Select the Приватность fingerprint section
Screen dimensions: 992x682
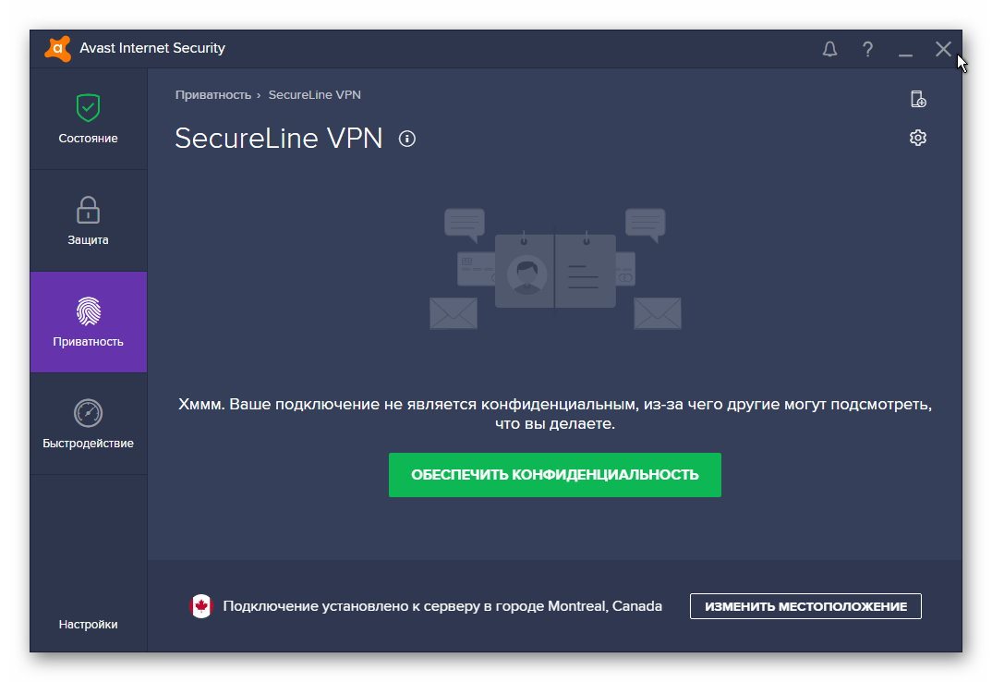pyautogui.click(x=88, y=322)
